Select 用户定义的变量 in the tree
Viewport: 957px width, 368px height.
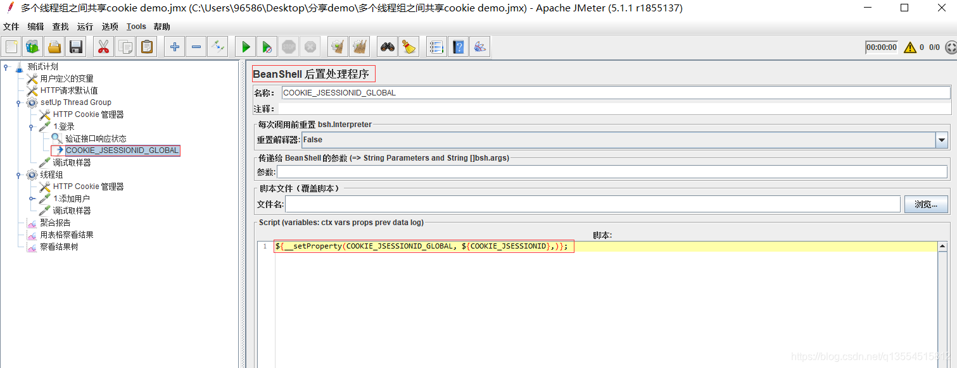point(67,78)
